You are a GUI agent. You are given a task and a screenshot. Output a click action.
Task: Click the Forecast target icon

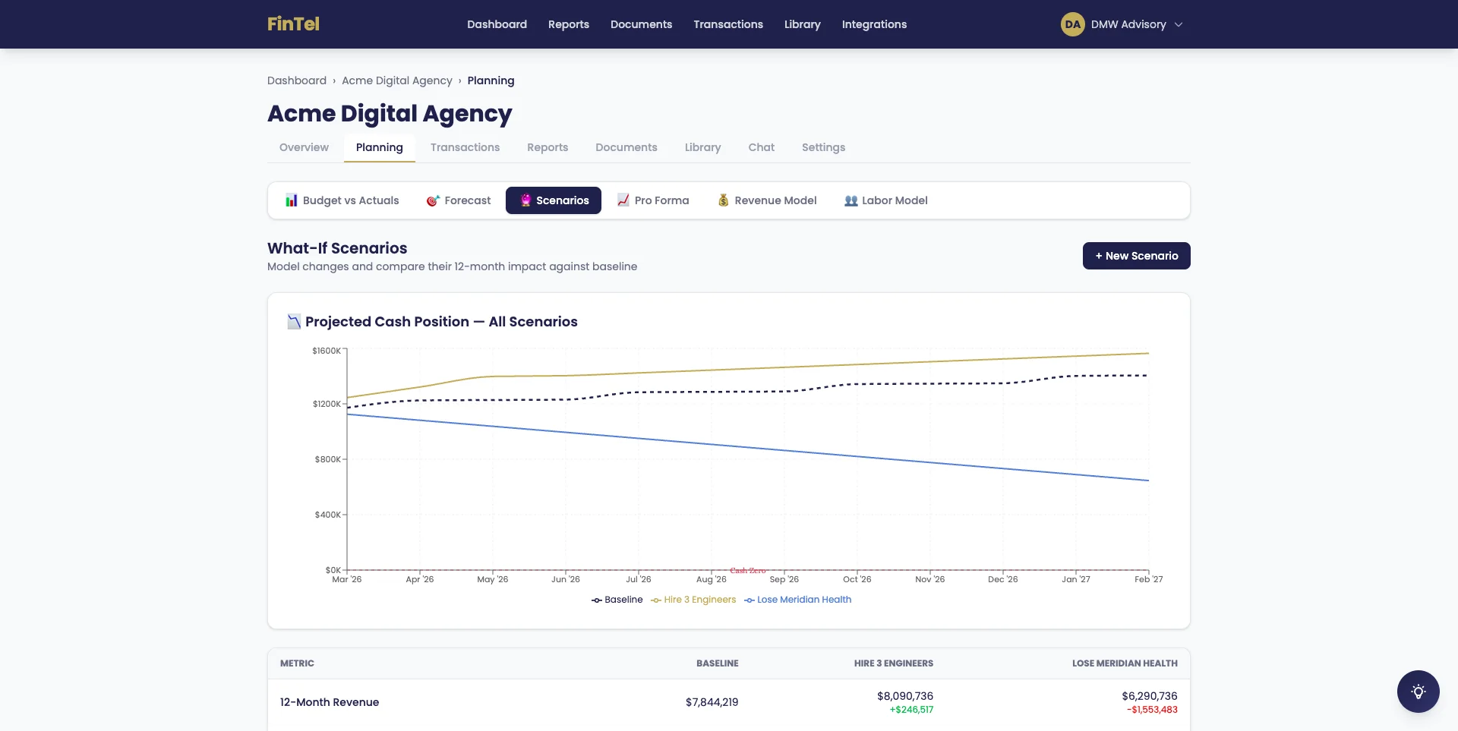(433, 200)
